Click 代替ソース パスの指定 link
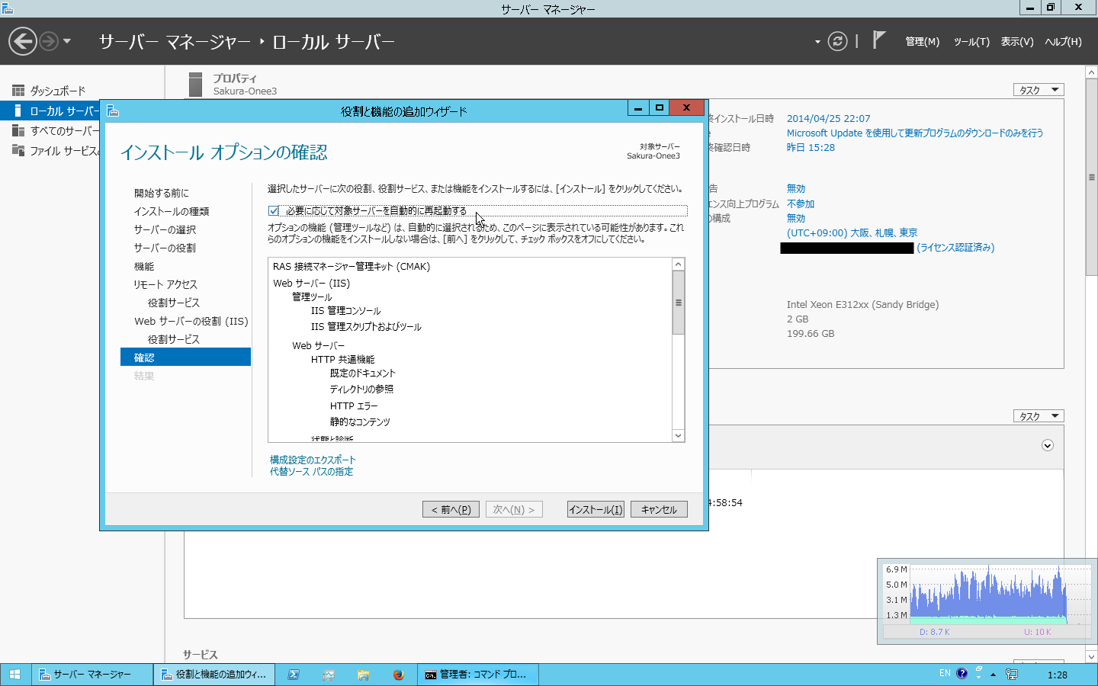This screenshot has width=1098, height=686. click(x=311, y=472)
